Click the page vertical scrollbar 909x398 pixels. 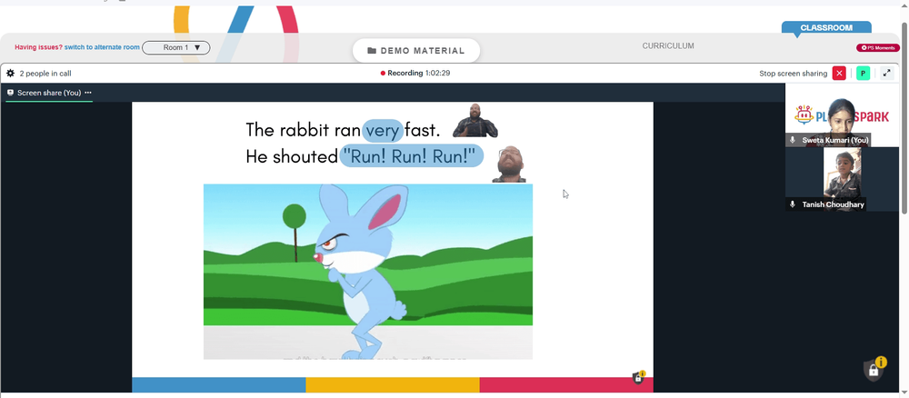(x=904, y=119)
